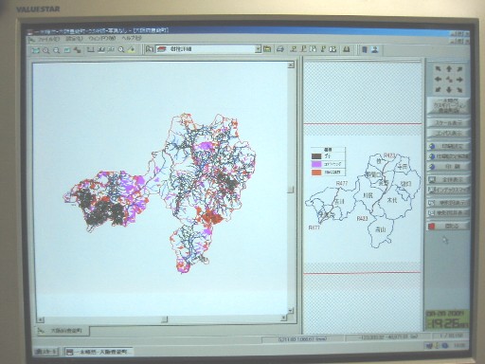Click the スケール表示 button

448,123
